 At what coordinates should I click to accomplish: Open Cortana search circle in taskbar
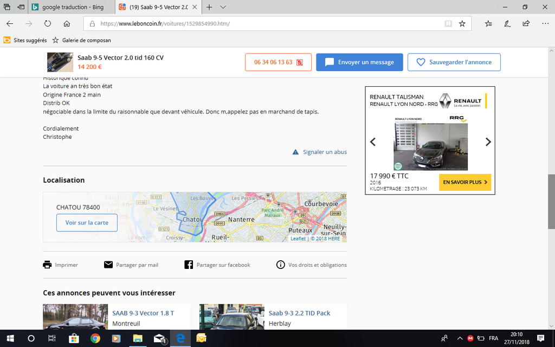31,338
